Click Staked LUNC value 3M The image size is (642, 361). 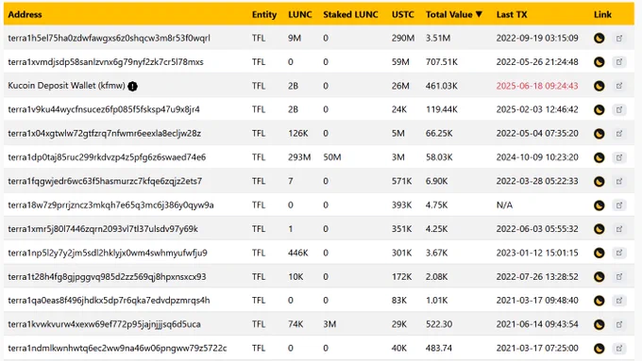tap(329, 324)
